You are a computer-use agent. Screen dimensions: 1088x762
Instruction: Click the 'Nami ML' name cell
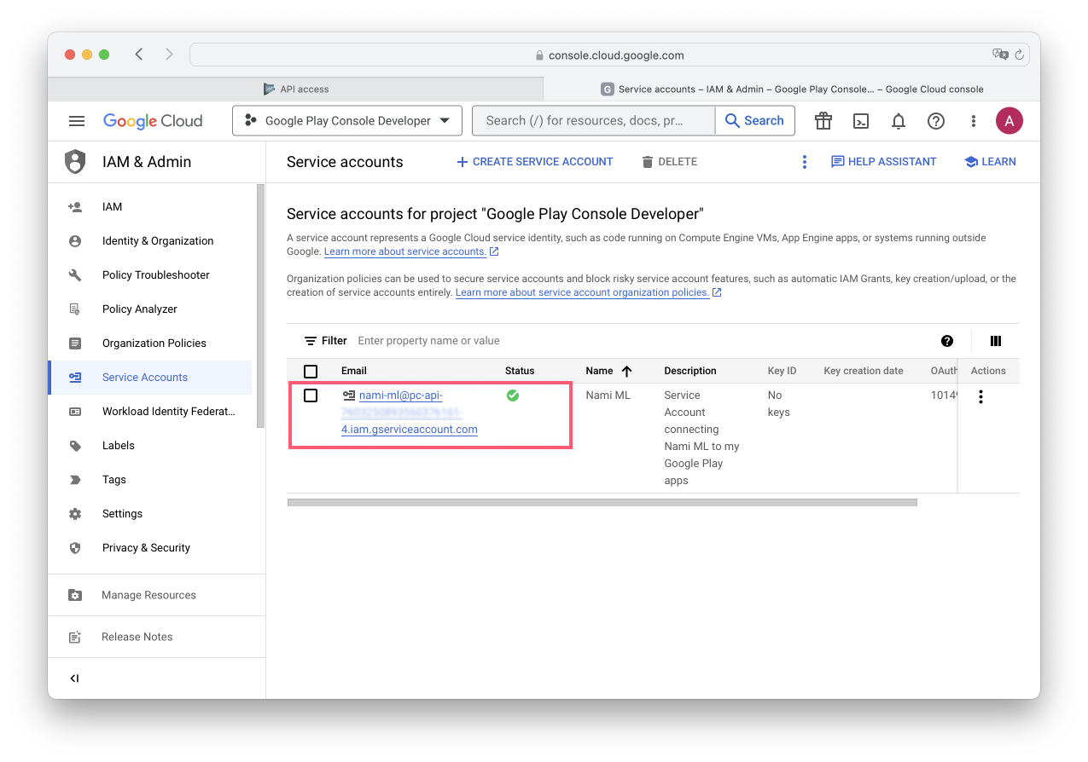pyautogui.click(x=608, y=395)
